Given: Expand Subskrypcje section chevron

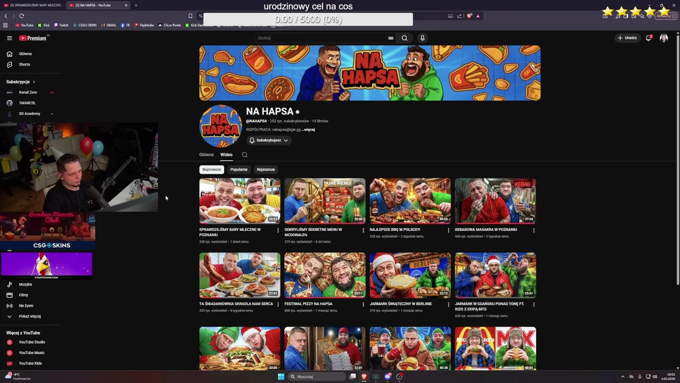Looking at the screenshot, I should [33, 82].
